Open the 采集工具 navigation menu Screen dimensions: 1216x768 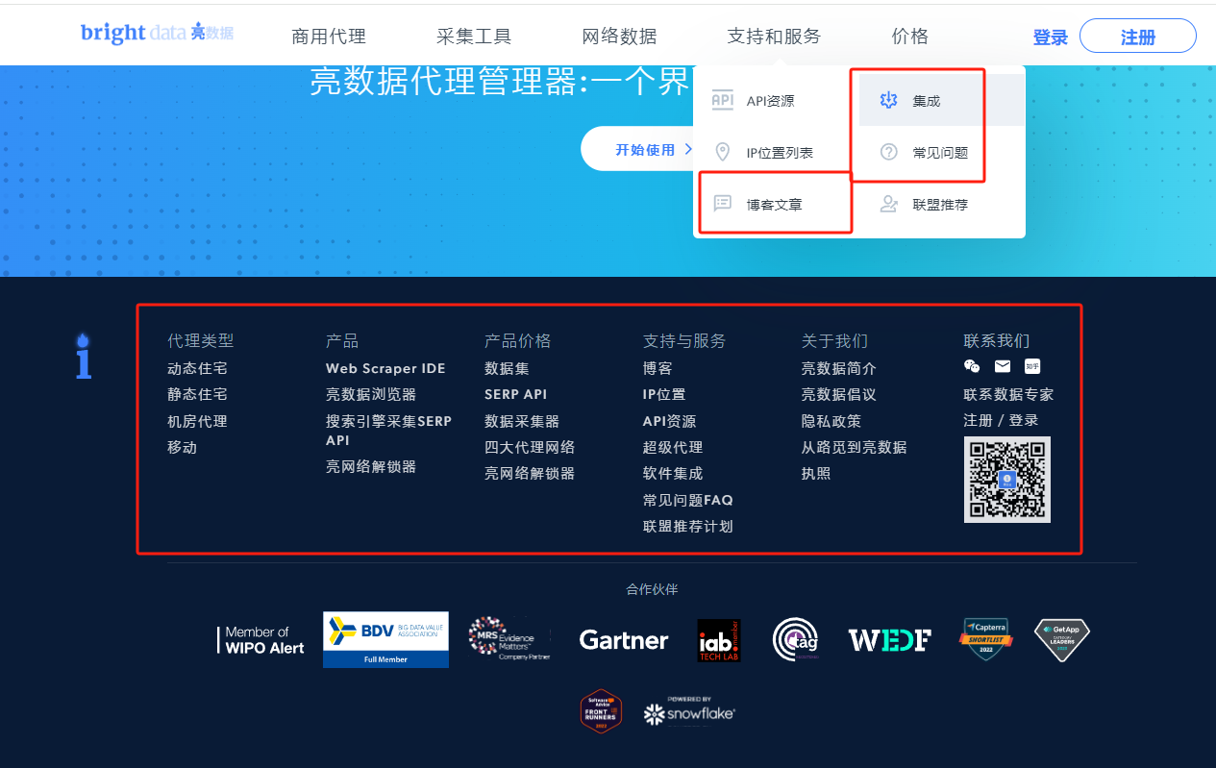coord(474,37)
